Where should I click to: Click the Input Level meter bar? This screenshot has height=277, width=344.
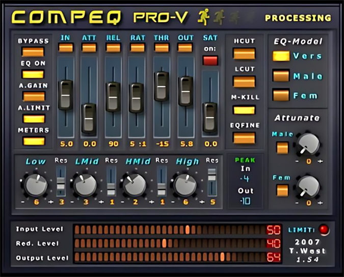(170, 230)
